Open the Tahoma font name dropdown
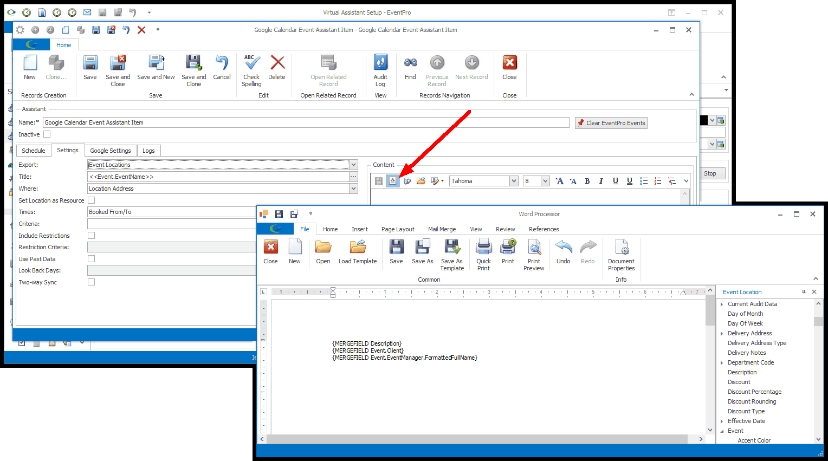Viewport: 828px width, 461px height. click(x=514, y=181)
